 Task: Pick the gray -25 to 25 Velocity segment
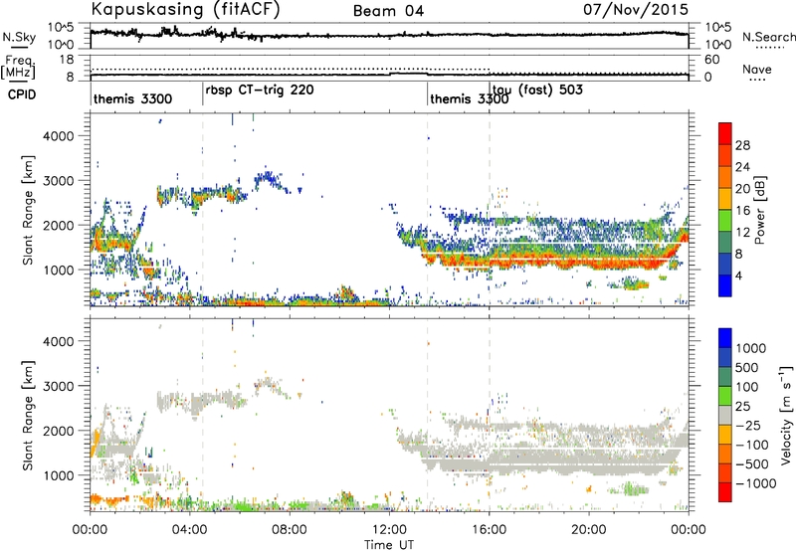pos(725,416)
